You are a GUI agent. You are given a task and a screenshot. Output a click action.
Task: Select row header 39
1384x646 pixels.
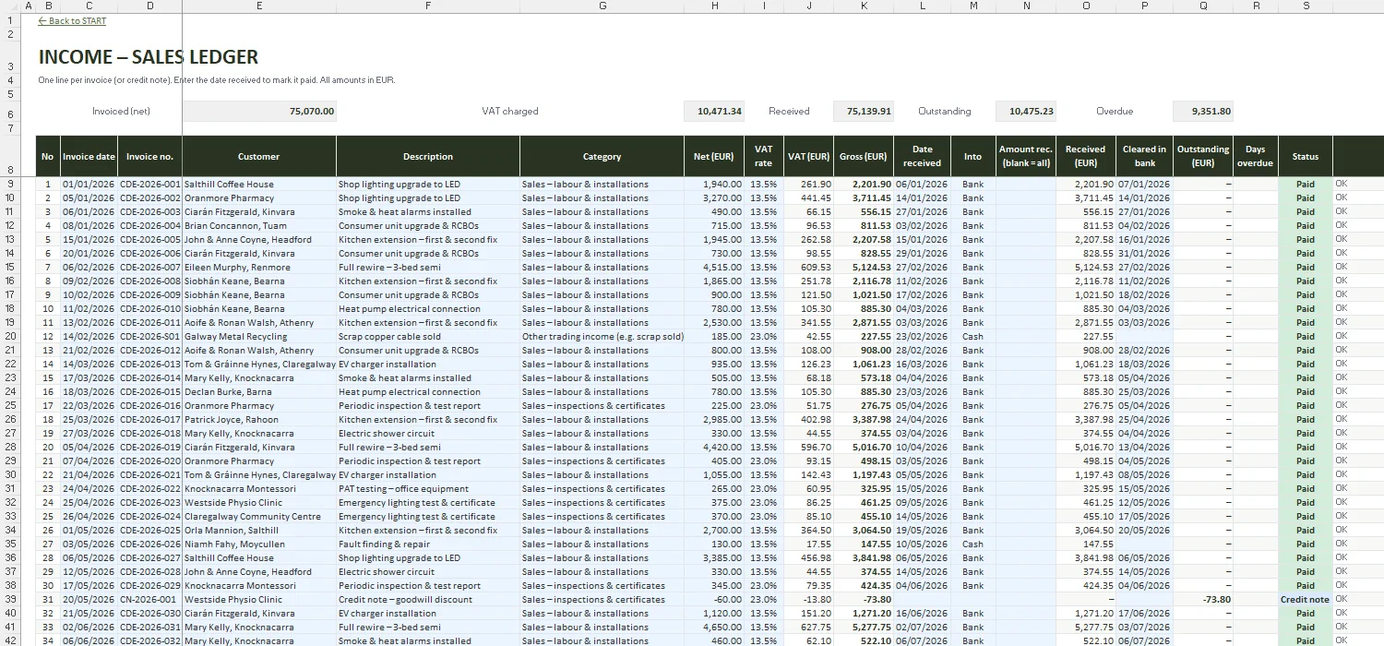click(x=10, y=600)
